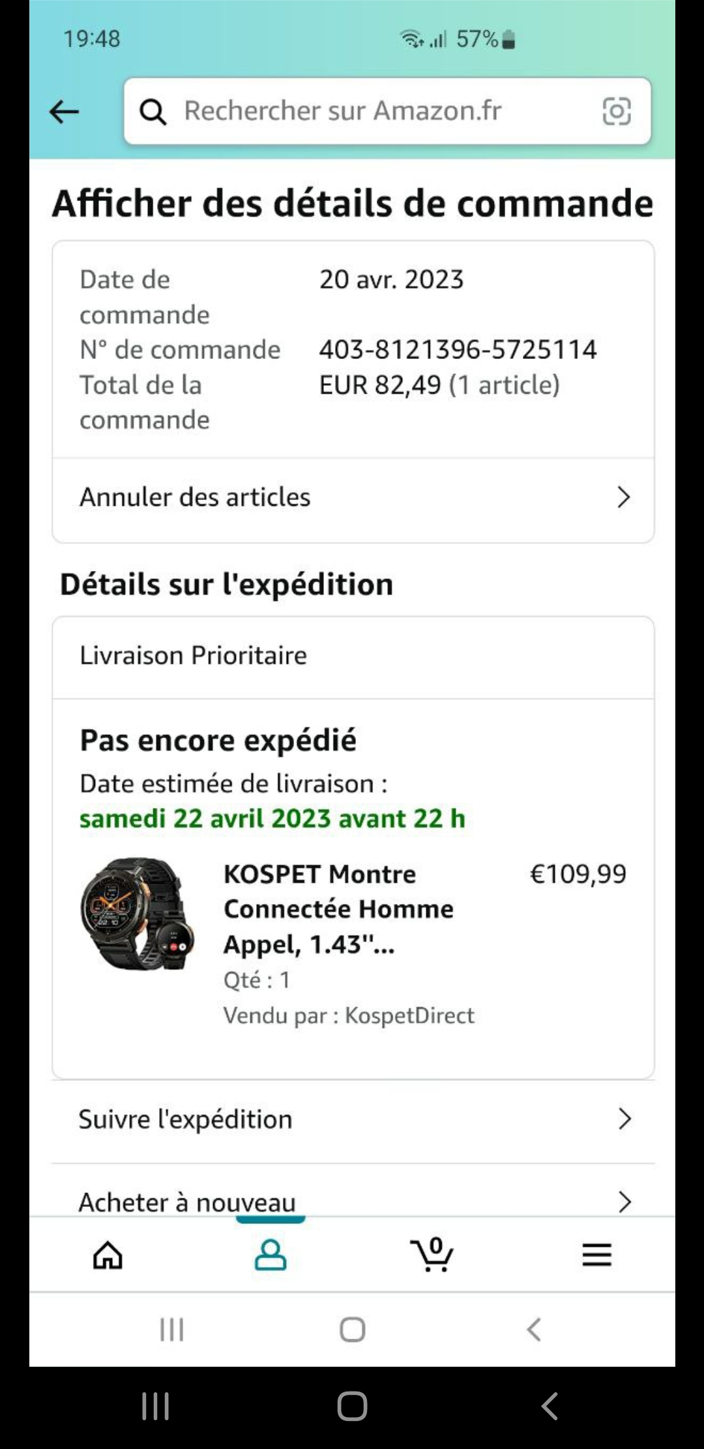Go to Amazon home tab

click(108, 1254)
